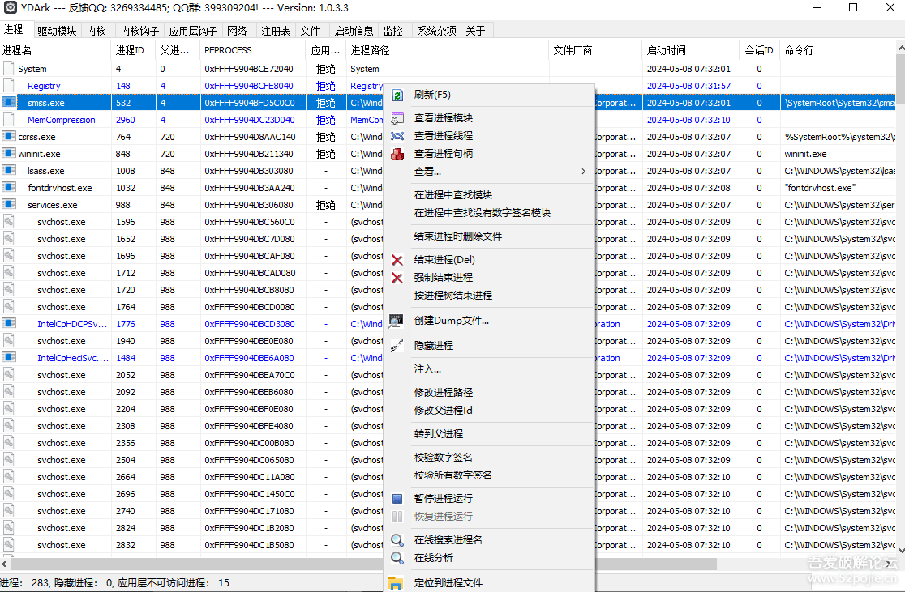Click folder icon for 定位到进程文件
The width and height of the screenshot is (905, 592).
396,583
